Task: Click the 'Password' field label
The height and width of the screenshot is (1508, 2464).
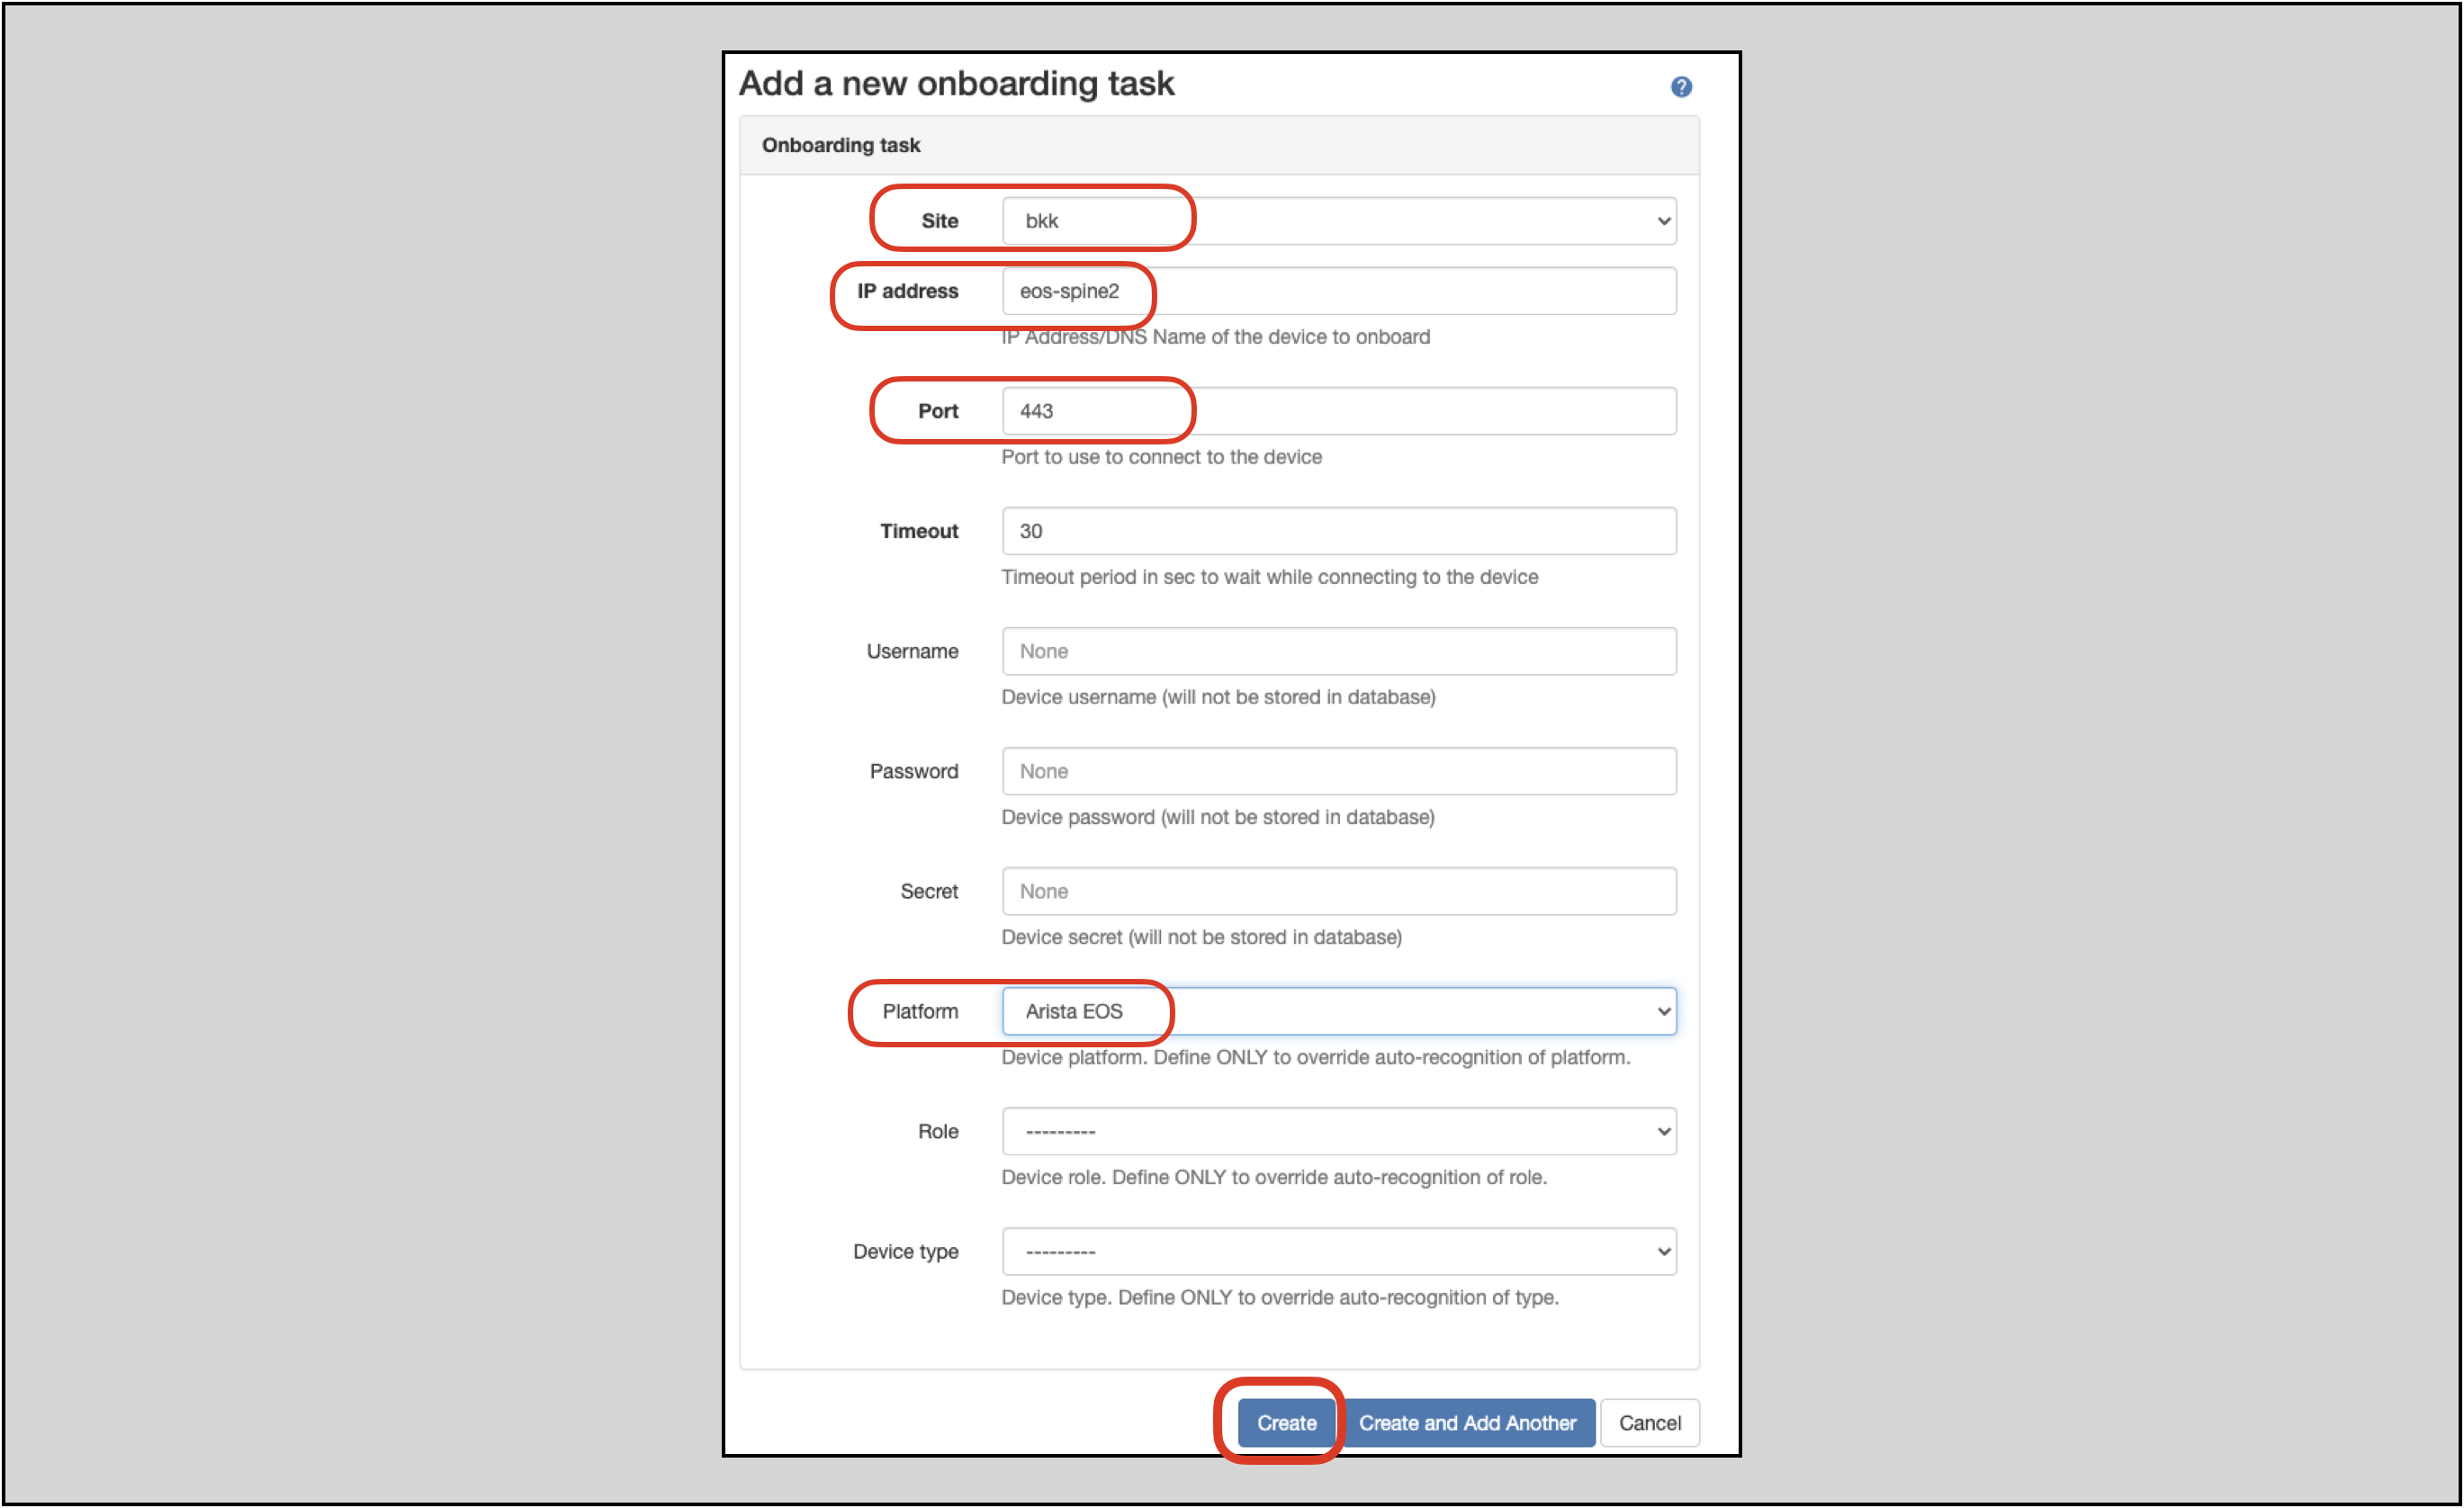Action: coord(913,771)
